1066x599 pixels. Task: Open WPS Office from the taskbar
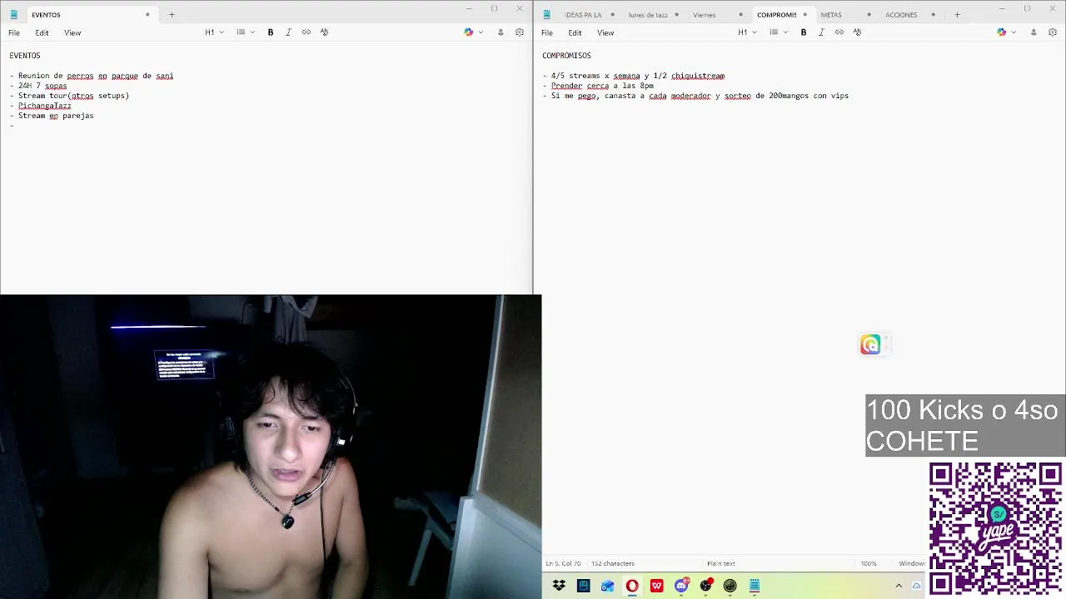pos(656,586)
